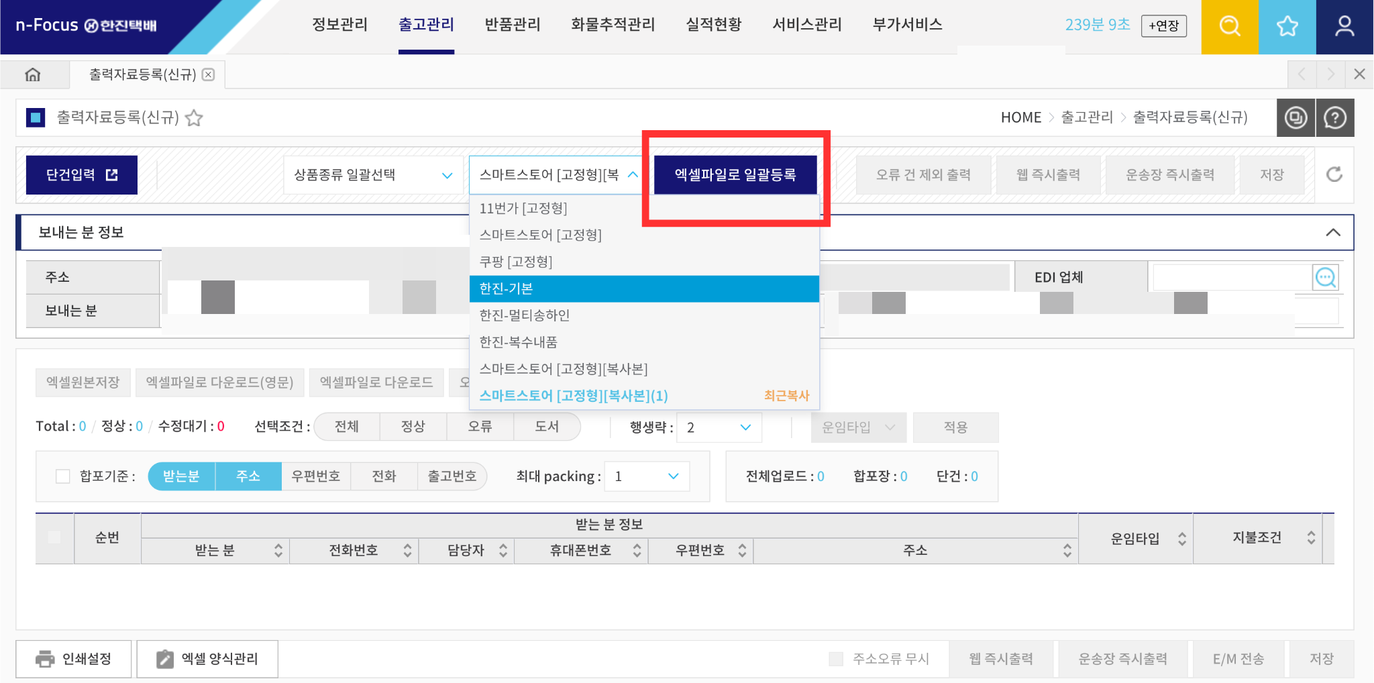
Task: Filter selection by 정상
Action: pyautogui.click(x=413, y=427)
